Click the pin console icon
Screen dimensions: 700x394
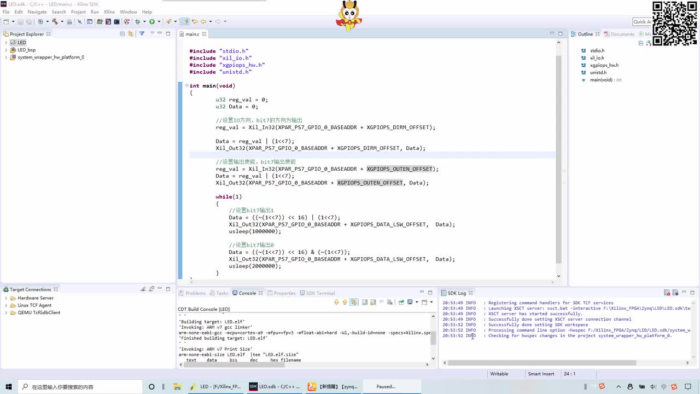401,302
